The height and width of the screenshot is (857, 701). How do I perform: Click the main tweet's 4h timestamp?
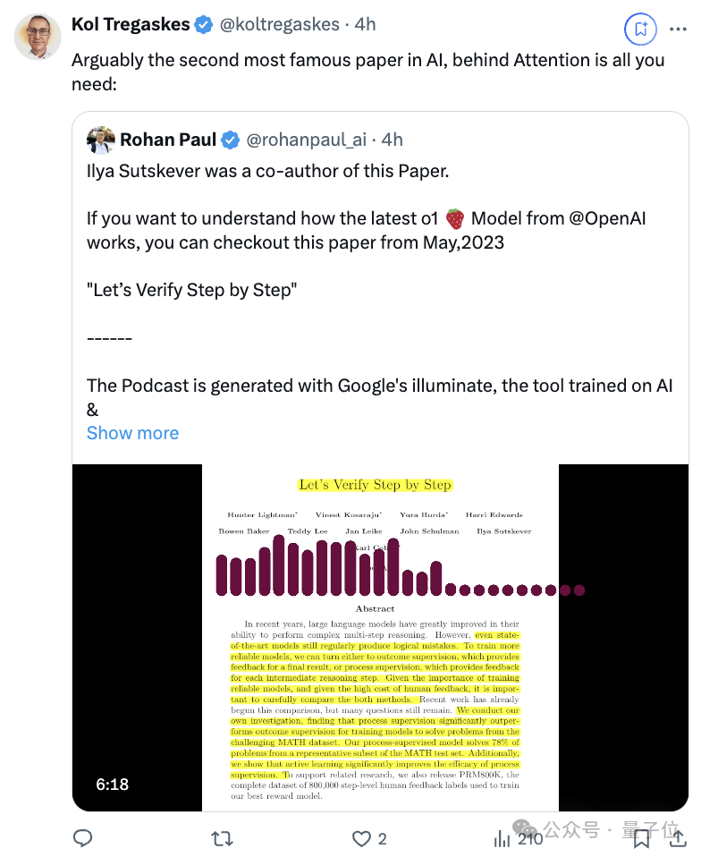[x=365, y=24]
